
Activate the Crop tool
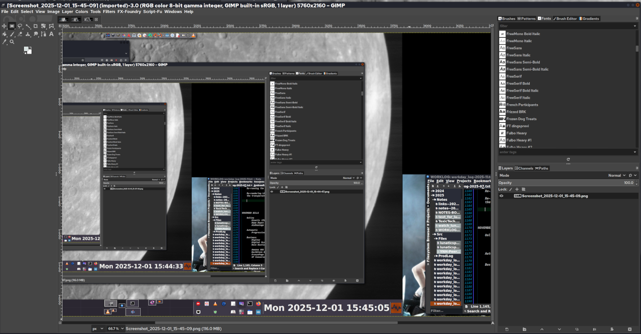point(36,26)
